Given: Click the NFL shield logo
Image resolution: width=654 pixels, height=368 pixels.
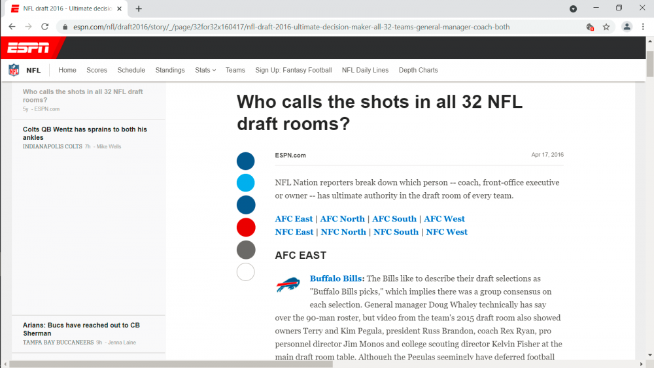Looking at the screenshot, I should (x=14, y=70).
